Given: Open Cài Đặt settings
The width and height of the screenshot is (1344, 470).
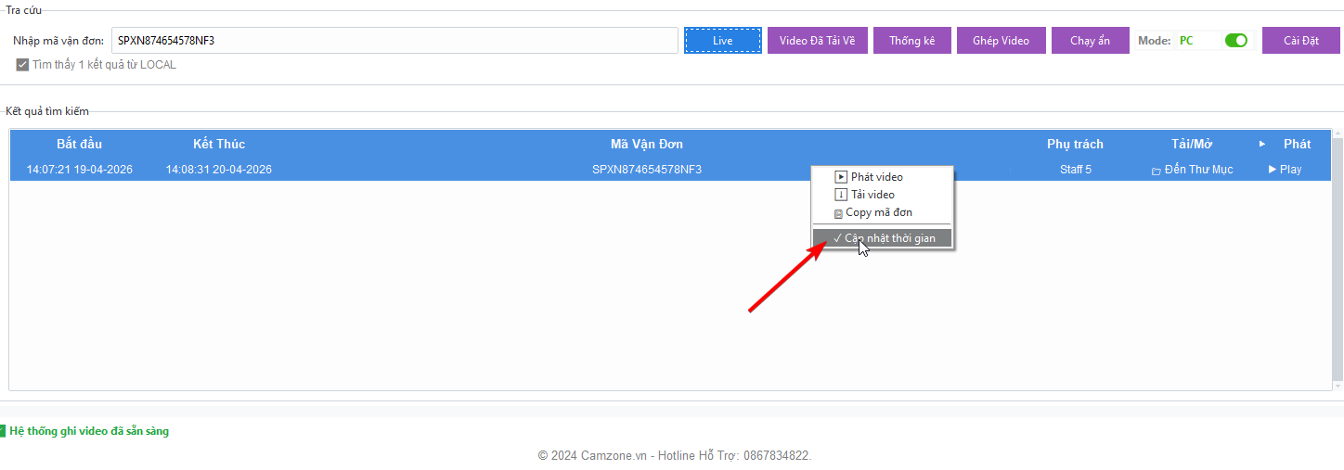Looking at the screenshot, I should (x=1300, y=41).
